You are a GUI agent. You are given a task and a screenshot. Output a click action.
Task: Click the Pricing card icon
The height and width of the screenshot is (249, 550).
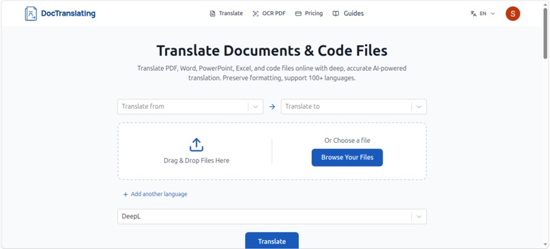point(298,14)
